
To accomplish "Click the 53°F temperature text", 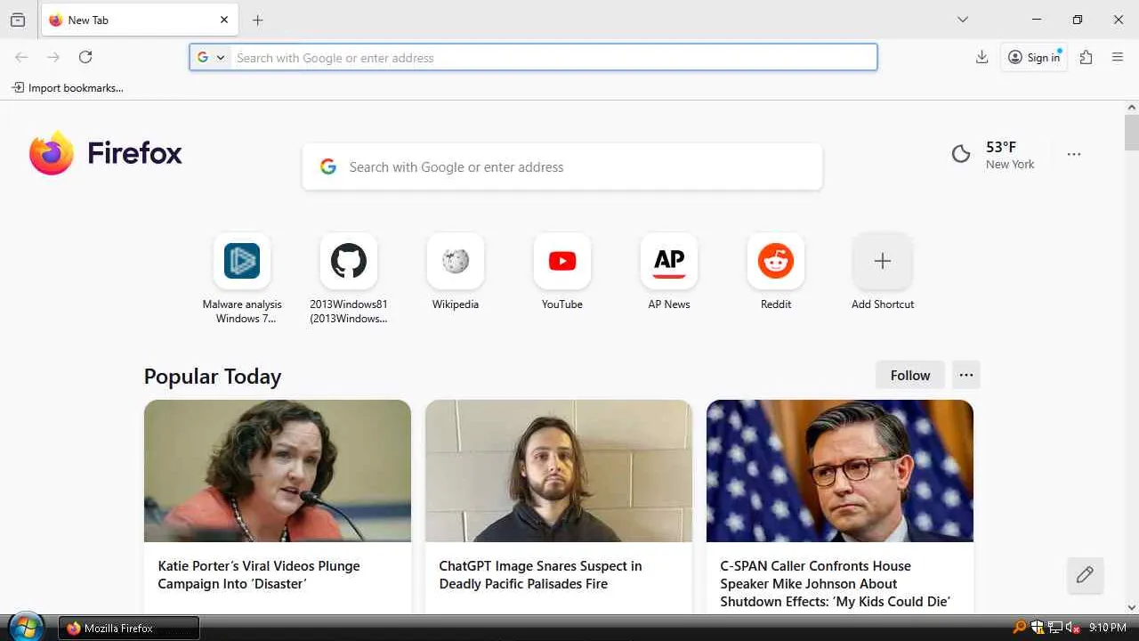I will 1001,147.
